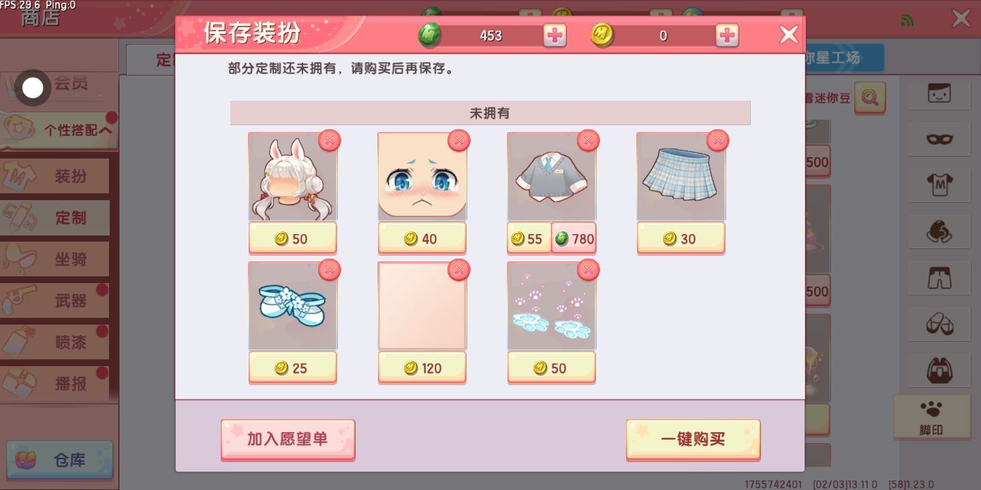Remove the plaid skirt item
This screenshot has height=490, width=981.
pyautogui.click(x=717, y=141)
